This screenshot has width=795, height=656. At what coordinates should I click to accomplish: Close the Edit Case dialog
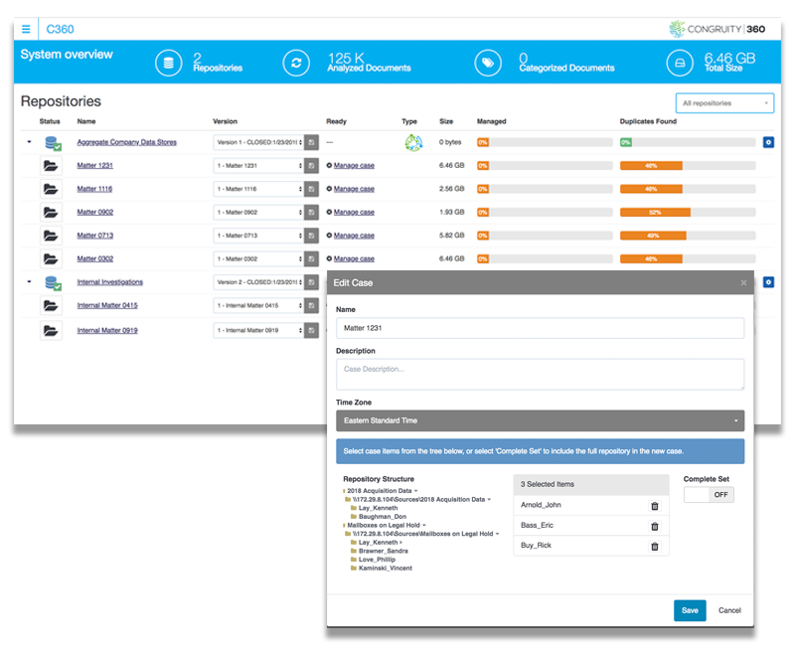coord(742,283)
